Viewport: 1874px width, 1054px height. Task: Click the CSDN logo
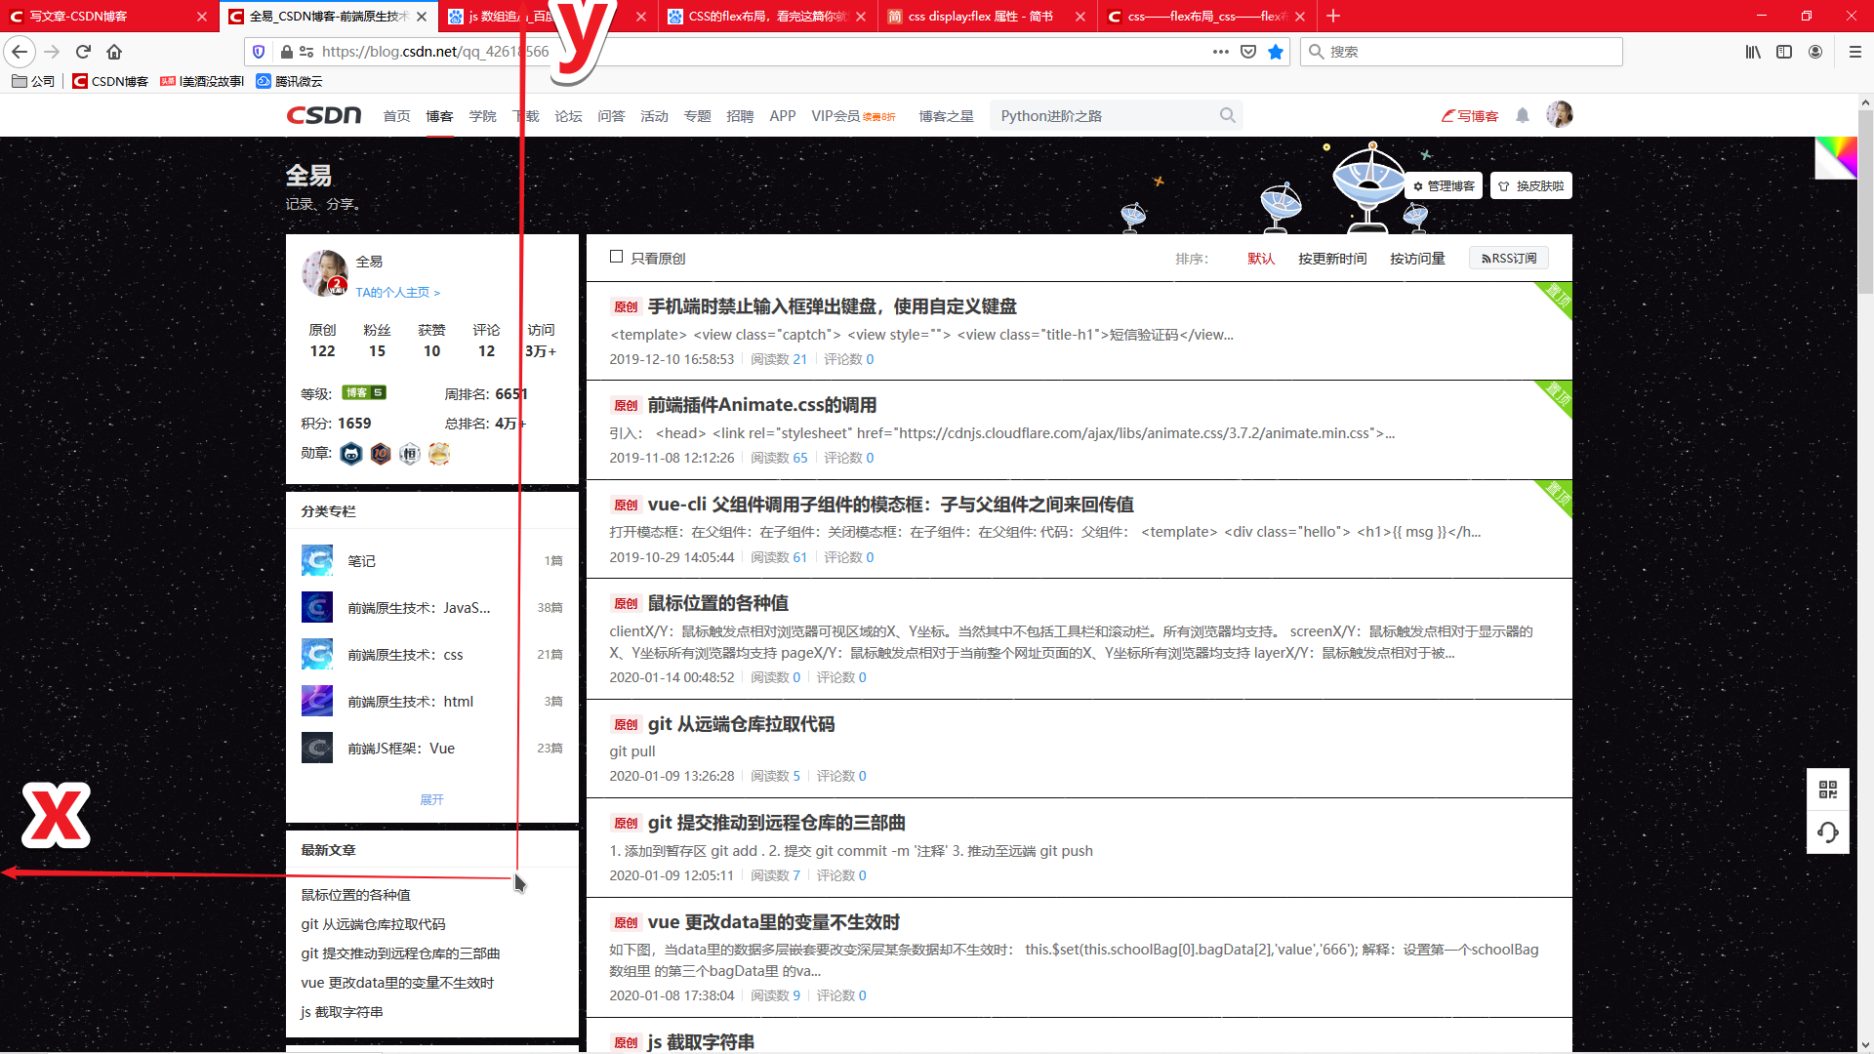[x=324, y=115]
